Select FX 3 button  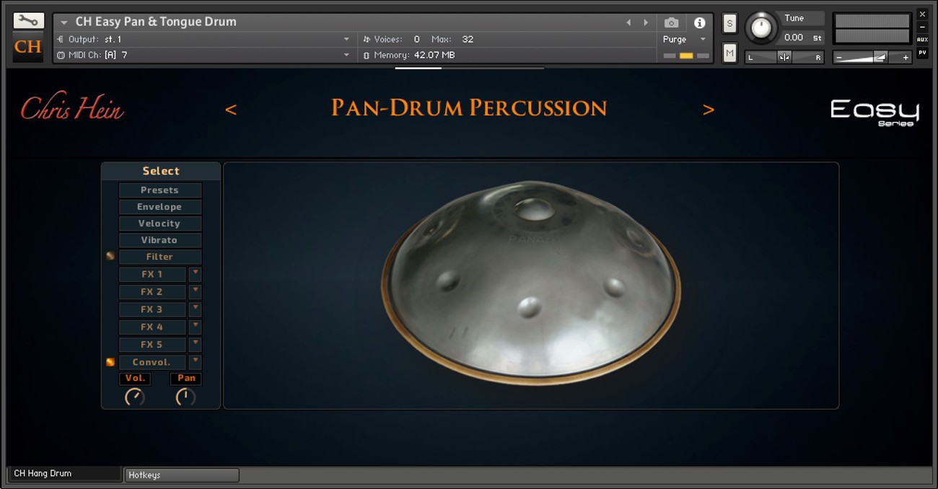[x=152, y=309]
